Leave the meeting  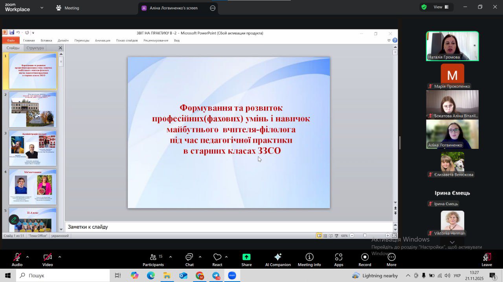click(x=486, y=260)
